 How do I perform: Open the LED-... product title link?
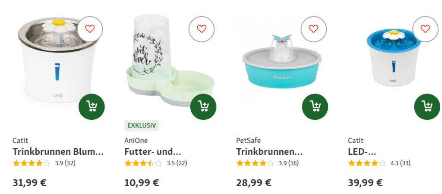tap(362, 152)
